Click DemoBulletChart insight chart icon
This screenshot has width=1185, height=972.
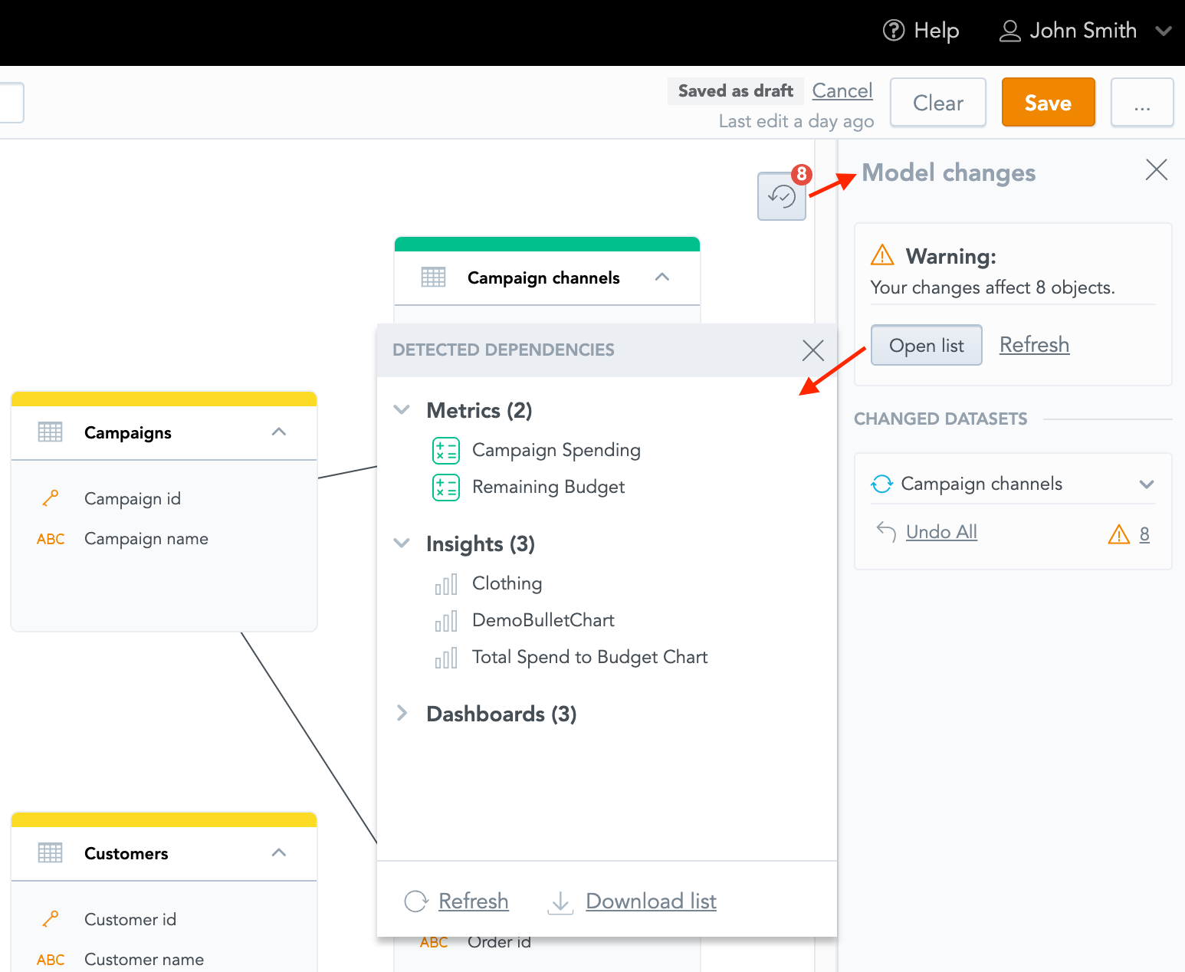pyautogui.click(x=446, y=620)
